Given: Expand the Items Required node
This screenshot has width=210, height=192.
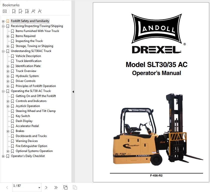Looking at the screenshot, I should (8, 36).
